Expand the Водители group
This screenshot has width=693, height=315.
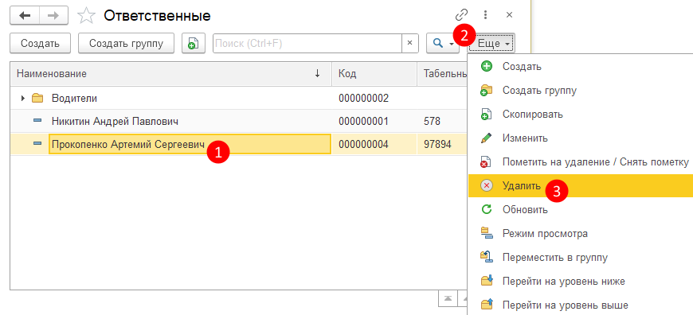tap(23, 98)
